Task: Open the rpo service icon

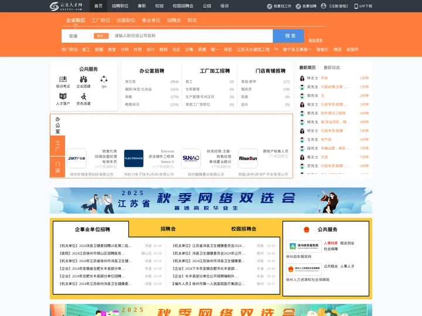Action: point(104,79)
